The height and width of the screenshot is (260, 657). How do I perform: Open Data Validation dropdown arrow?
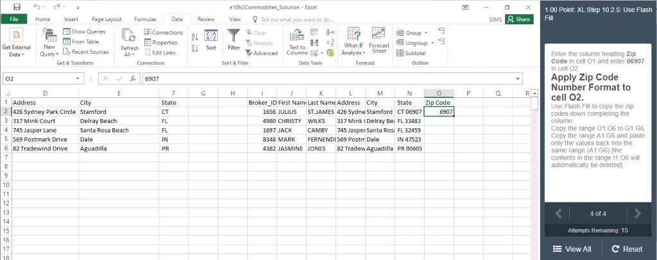tap(322, 53)
